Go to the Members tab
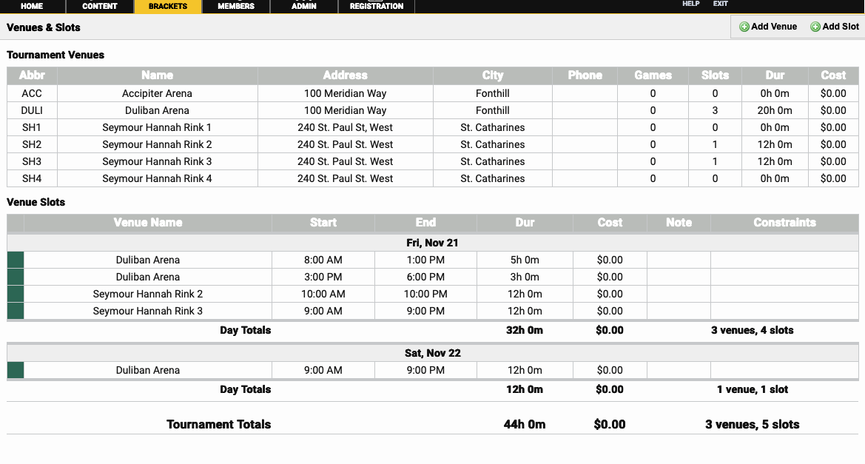Viewport: 865px width, 464px height. click(x=236, y=6)
